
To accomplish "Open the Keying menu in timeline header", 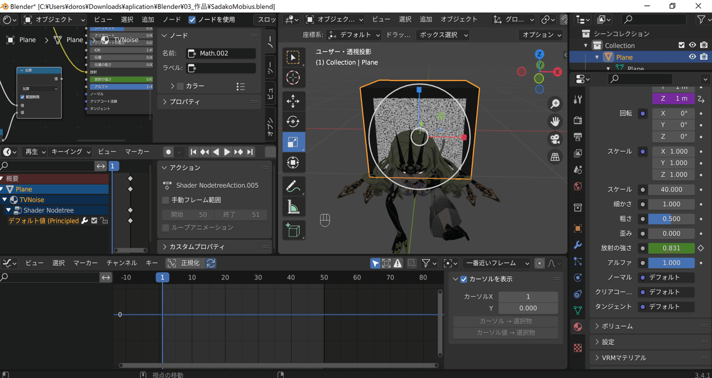I will coord(71,152).
